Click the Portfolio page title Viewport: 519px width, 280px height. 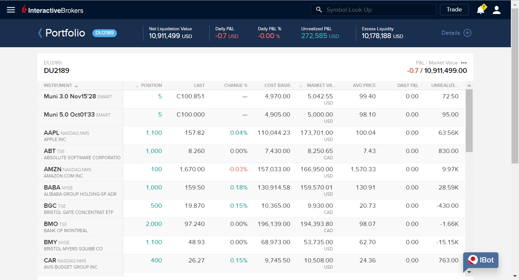65,33
